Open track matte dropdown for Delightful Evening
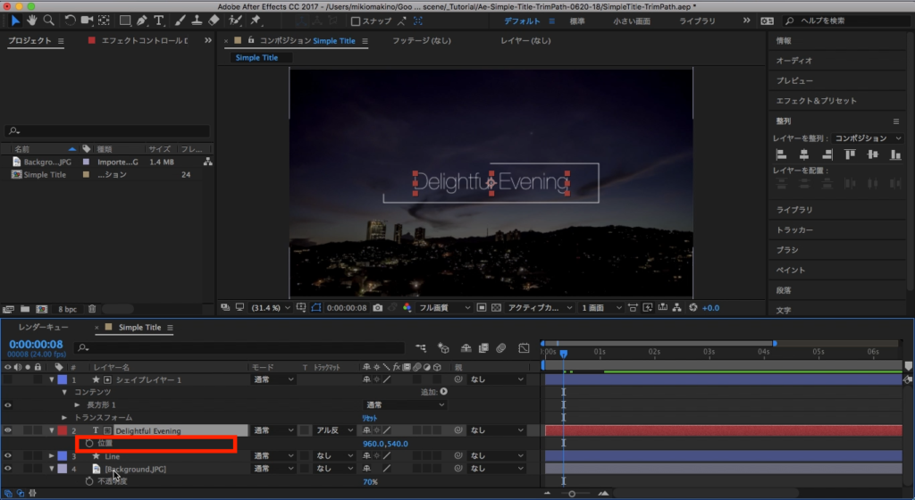 click(334, 430)
